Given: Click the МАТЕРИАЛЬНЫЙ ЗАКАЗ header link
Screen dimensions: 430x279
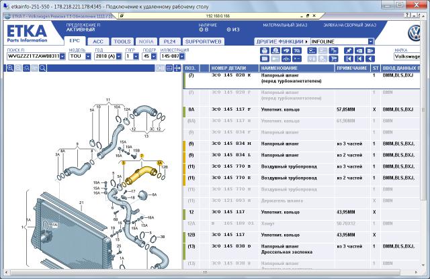Looking at the screenshot, I should [x=285, y=25].
